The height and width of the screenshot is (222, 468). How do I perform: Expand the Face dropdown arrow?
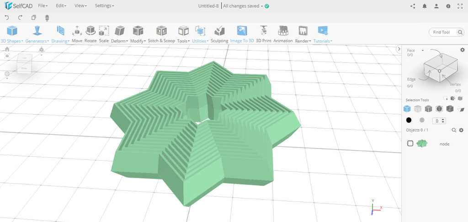[423, 51]
